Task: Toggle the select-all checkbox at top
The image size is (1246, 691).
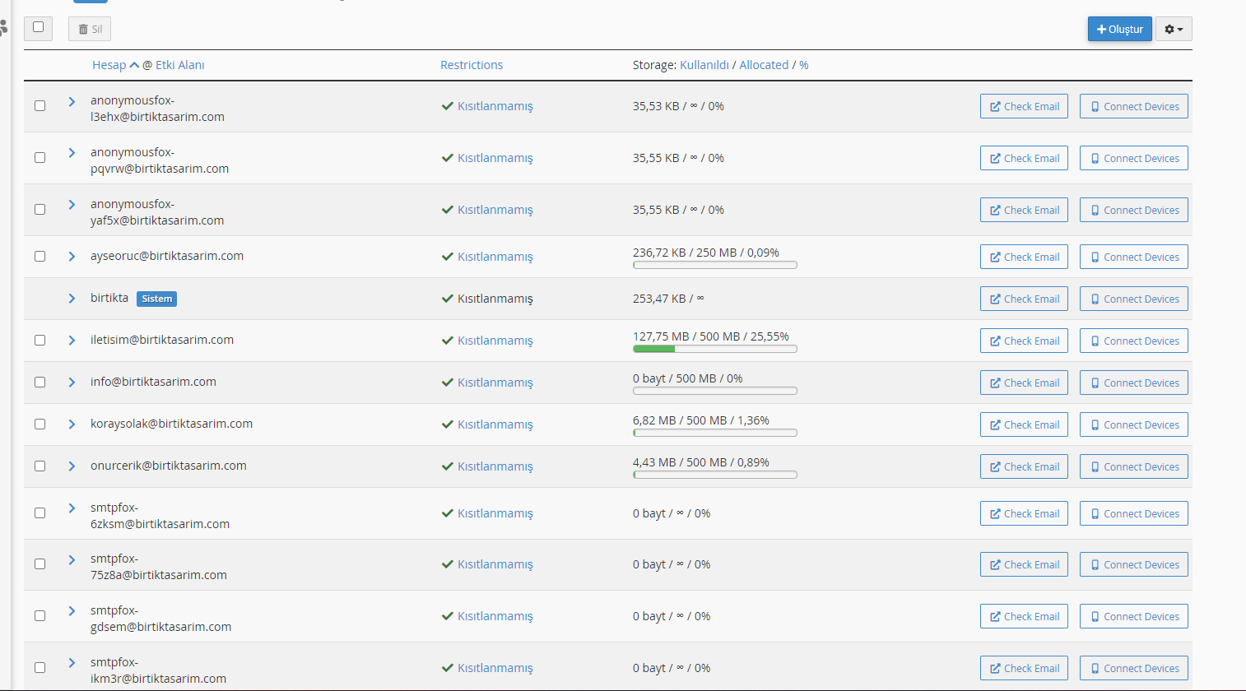Action: click(38, 27)
